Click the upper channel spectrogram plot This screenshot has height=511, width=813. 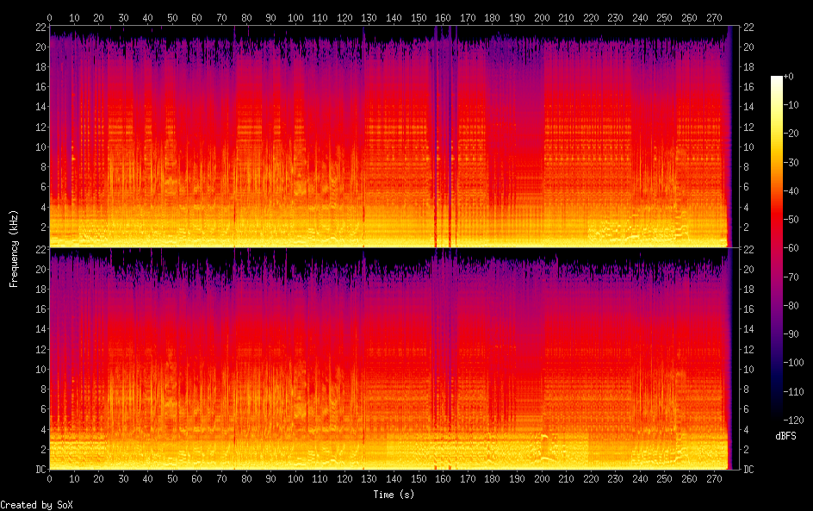394,136
